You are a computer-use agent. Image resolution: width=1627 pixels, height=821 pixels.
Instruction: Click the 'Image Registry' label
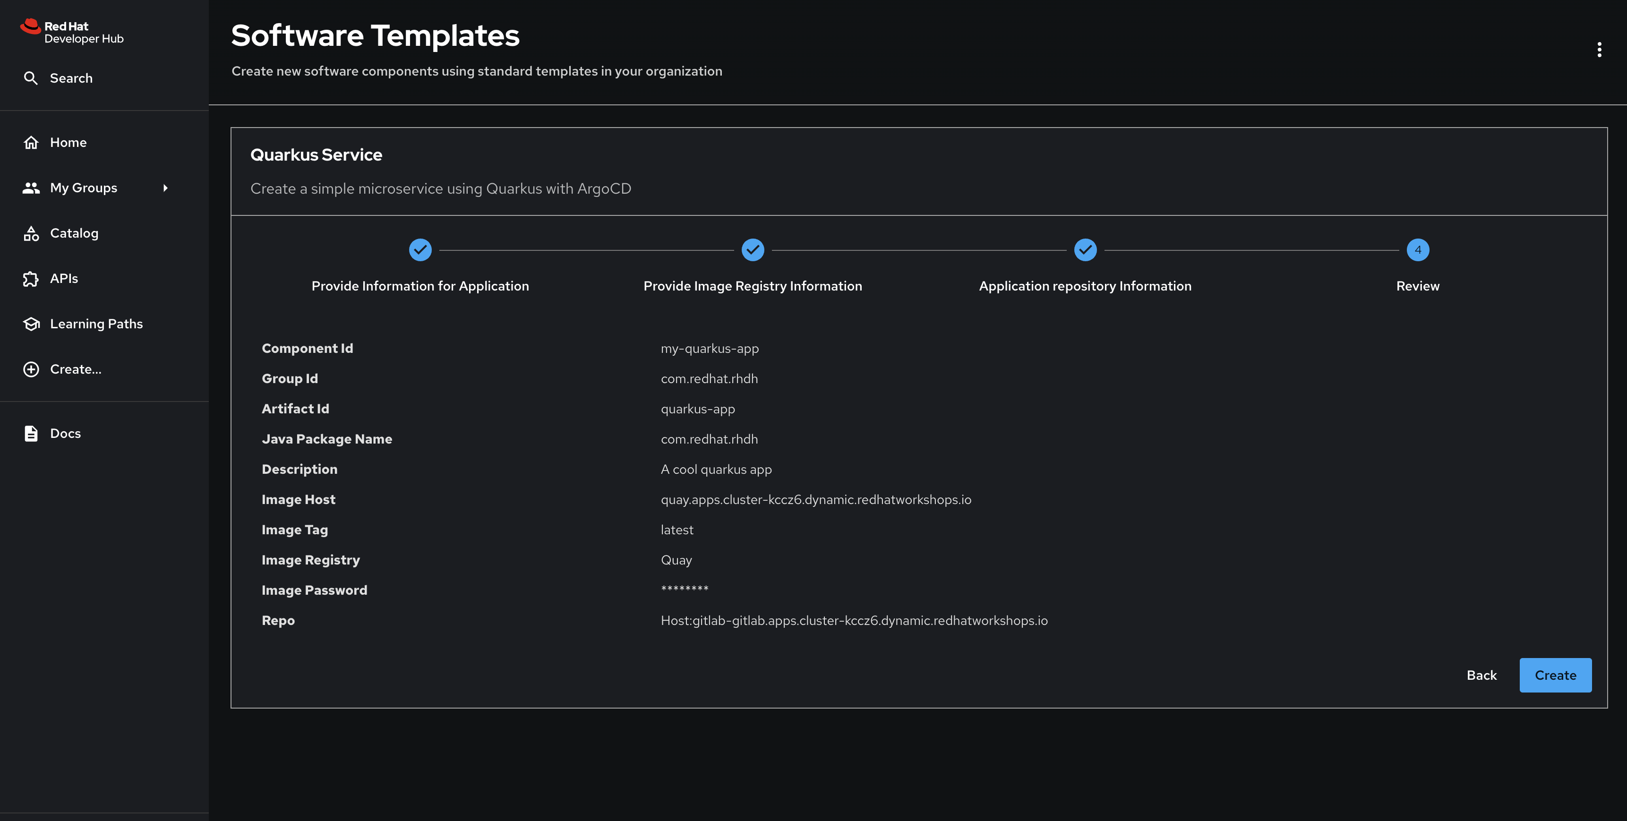click(311, 560)
